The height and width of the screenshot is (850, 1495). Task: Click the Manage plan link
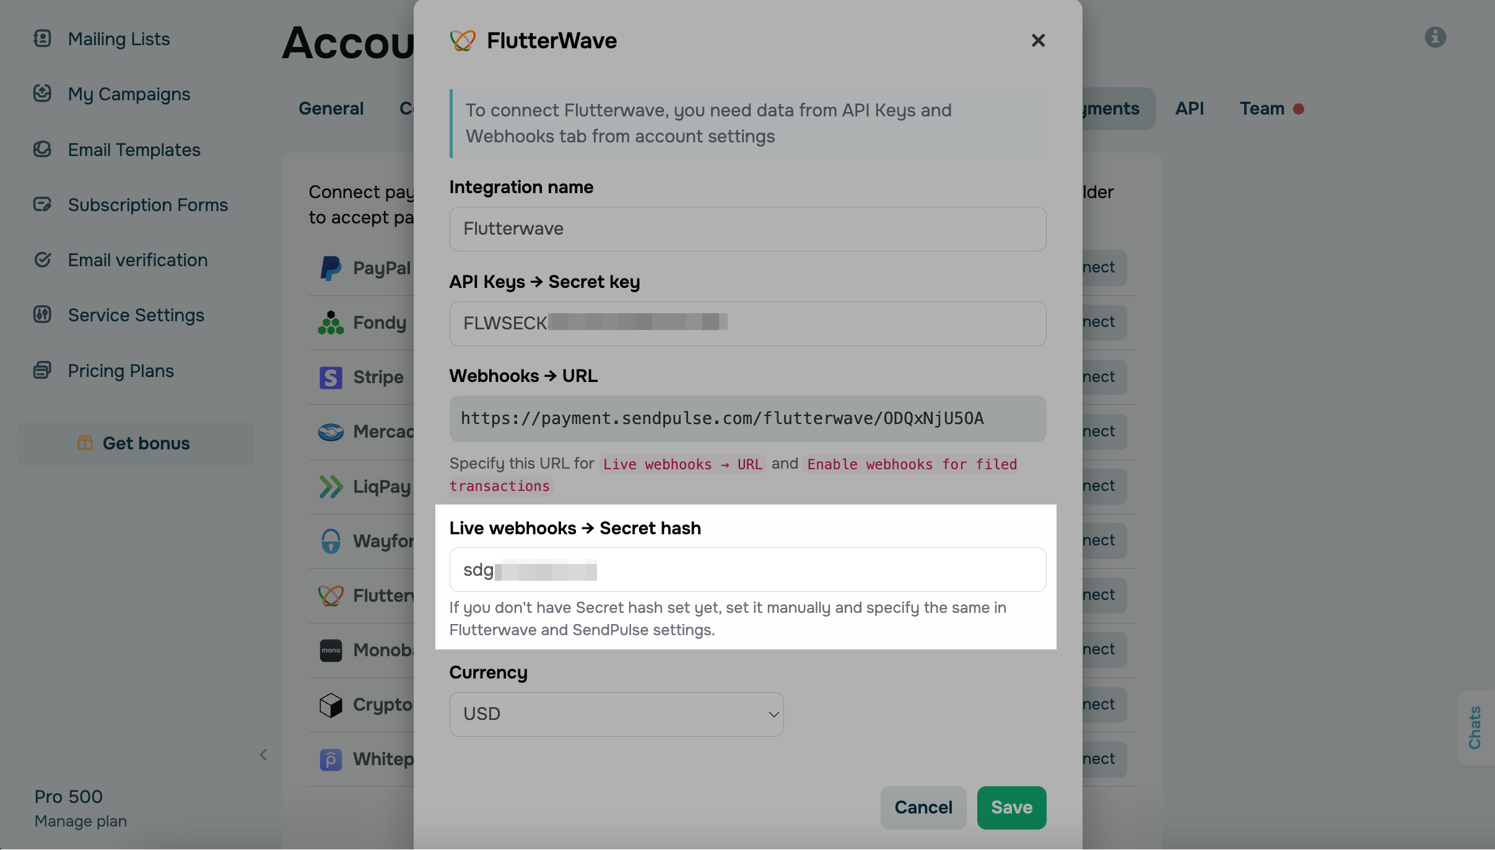pyautogui.click(x=81, y=821)
